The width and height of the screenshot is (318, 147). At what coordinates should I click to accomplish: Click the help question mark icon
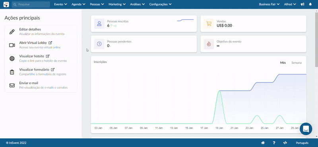pos(274,143)
